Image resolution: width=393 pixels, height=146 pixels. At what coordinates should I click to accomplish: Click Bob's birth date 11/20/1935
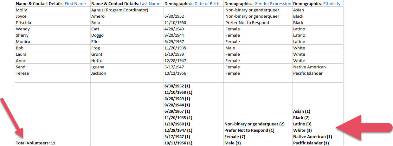click(194, 48)
